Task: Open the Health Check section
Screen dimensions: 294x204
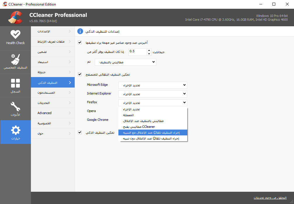Action: tap(15, 38)
